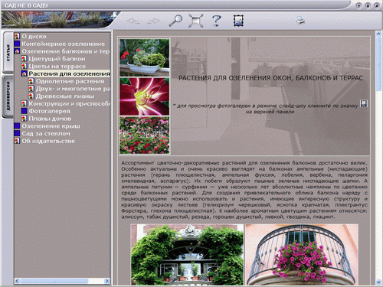
Task: Select 'Сад за стеклом' section
Action: coord(46,133)
